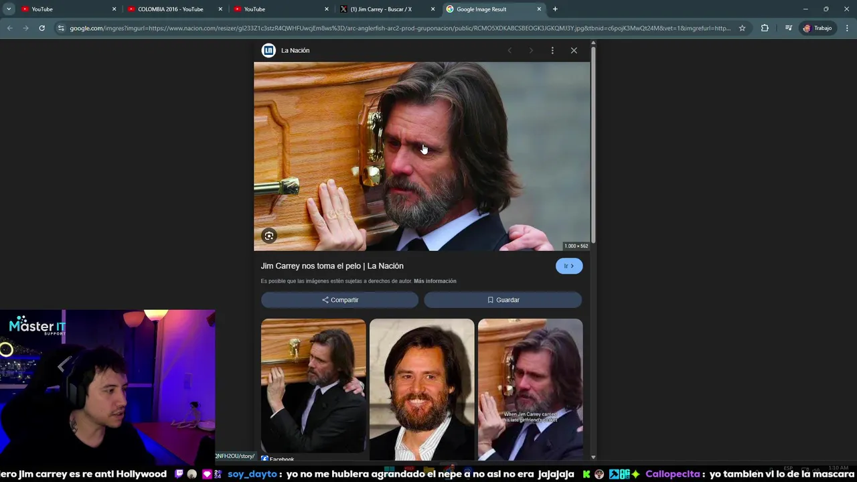Click the Ir button to visit page
Screen dimensions: 857x482
(x=569, y=266)
